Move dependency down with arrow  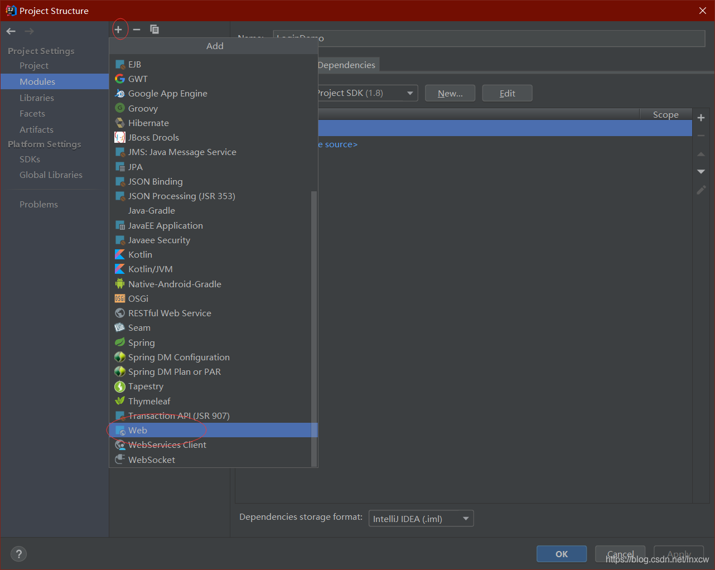[x=701, y=172]
